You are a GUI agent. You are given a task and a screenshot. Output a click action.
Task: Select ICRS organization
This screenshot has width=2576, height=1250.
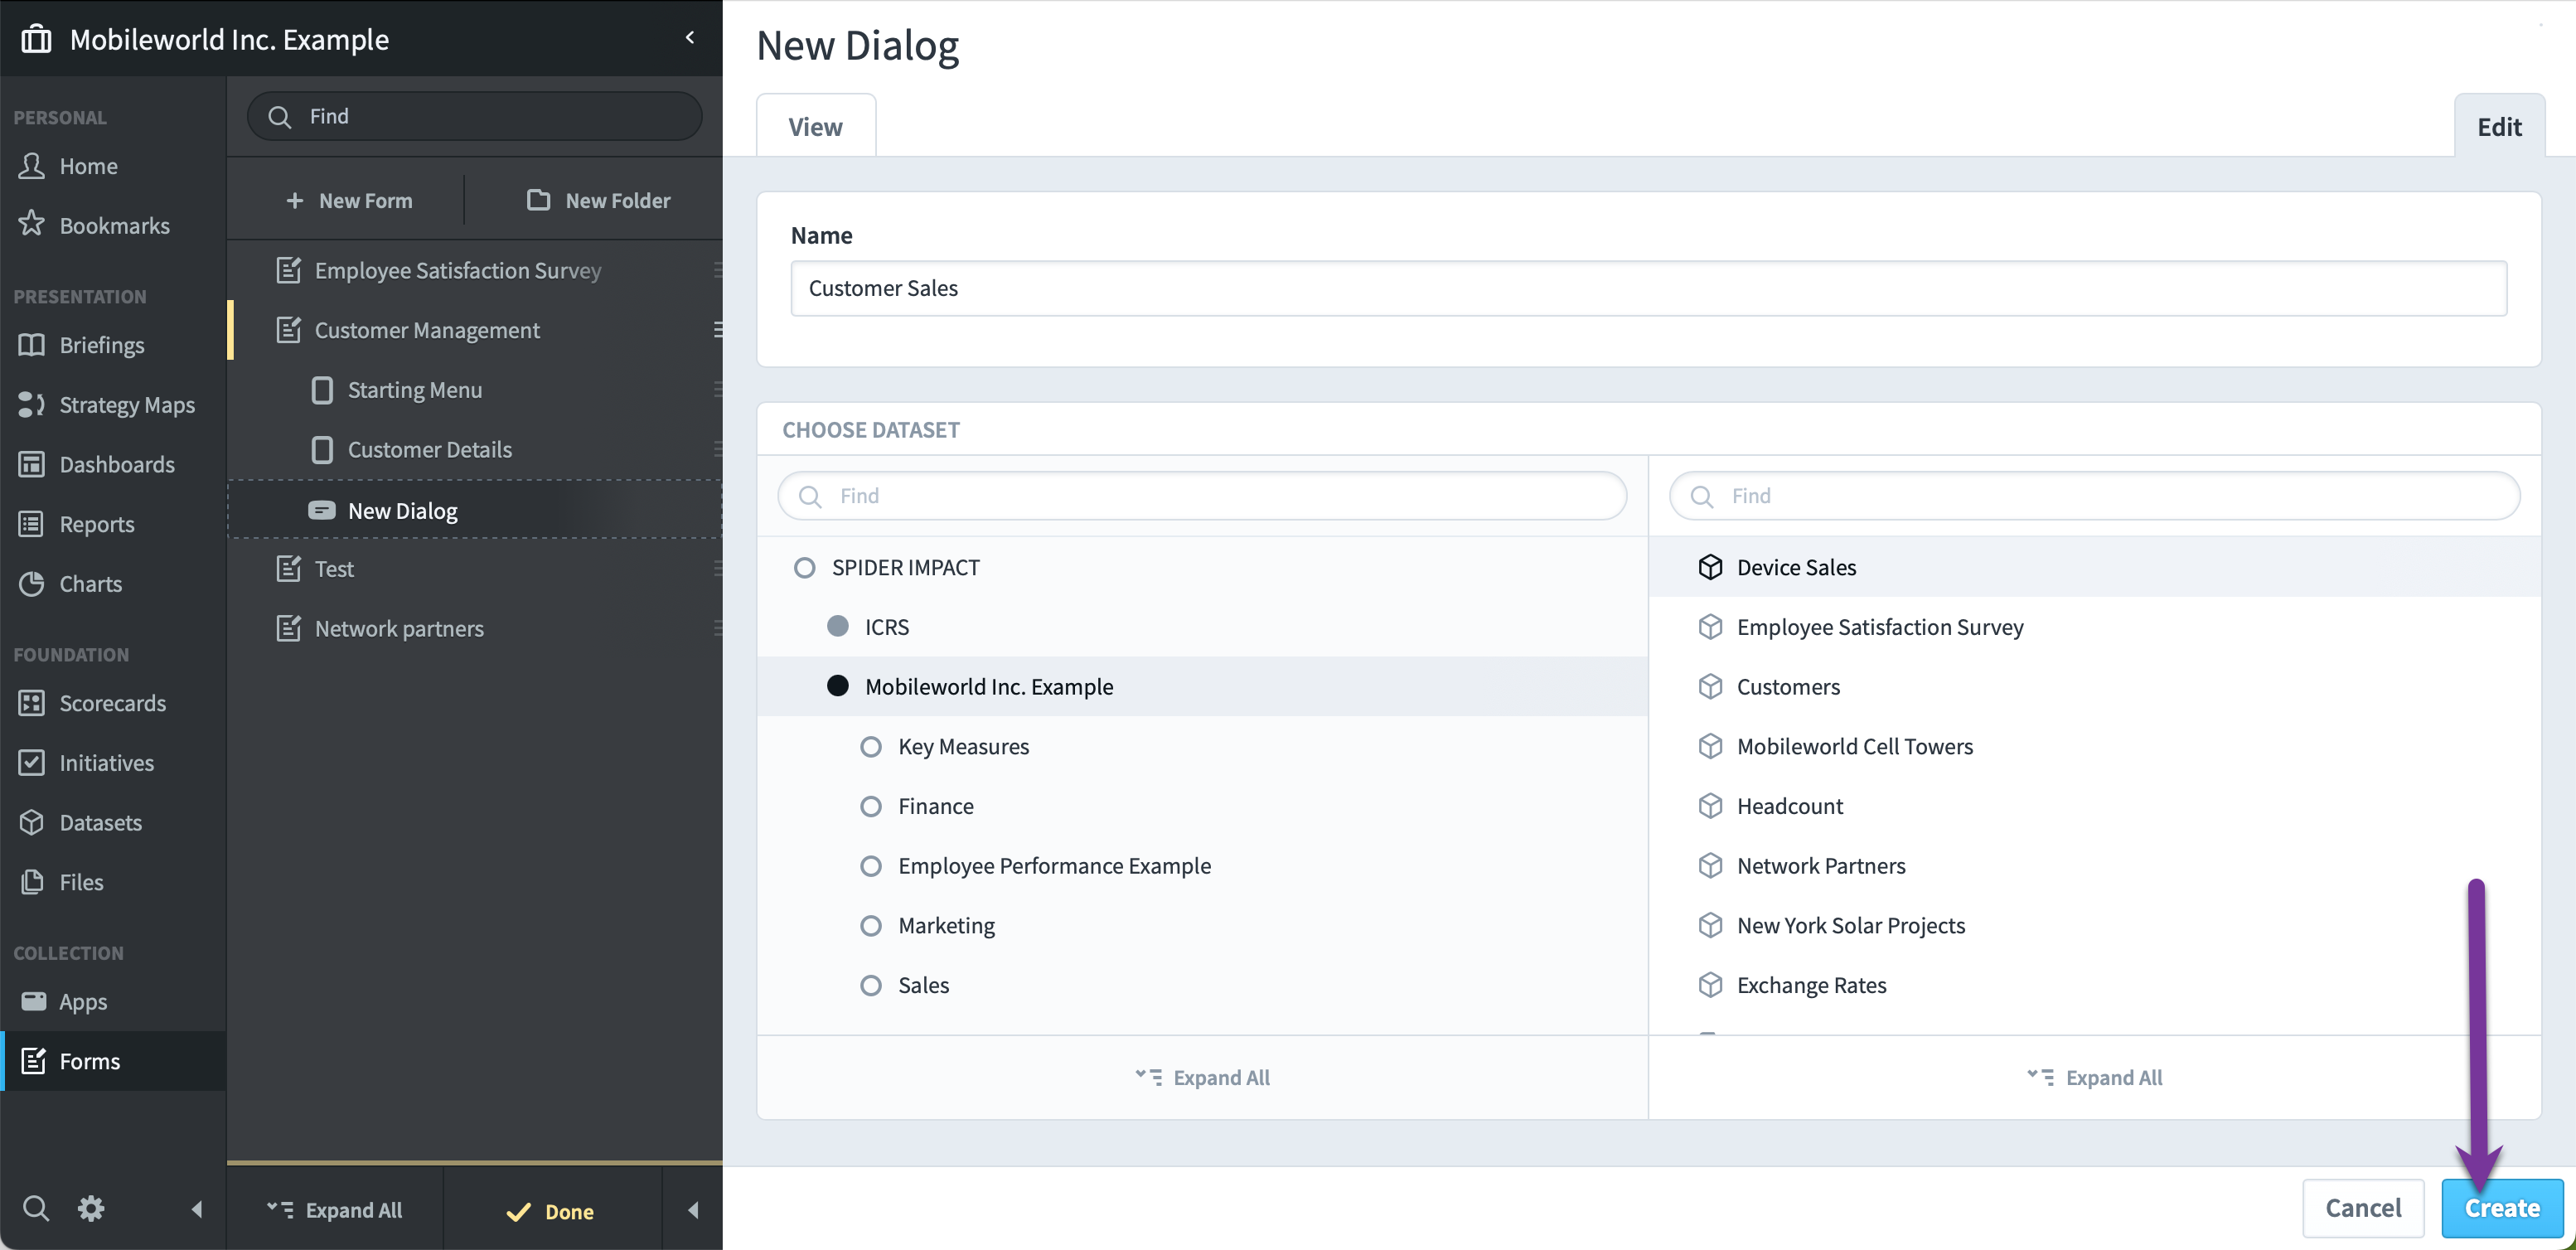1202,627
